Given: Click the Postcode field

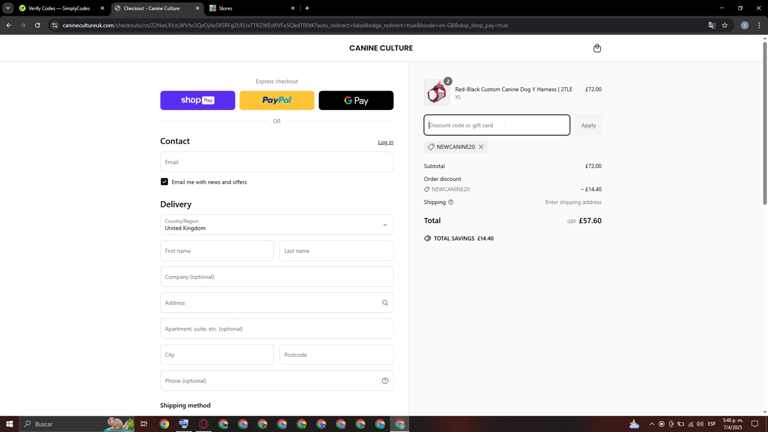Looking at the screenshot, I should (336, 355).
